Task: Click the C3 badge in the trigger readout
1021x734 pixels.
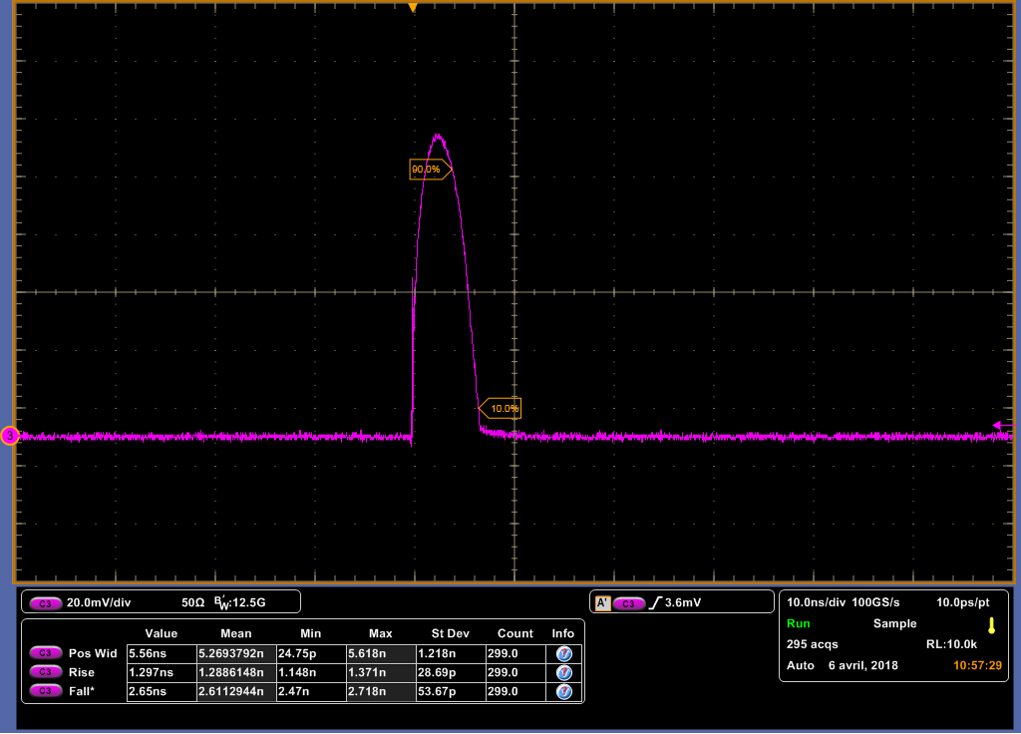Action: pyautogui.click(x=628, y=602)
